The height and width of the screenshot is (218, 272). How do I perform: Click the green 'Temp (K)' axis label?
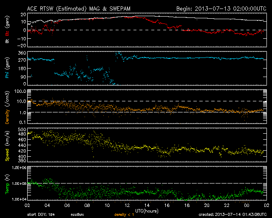click(7, 184)
